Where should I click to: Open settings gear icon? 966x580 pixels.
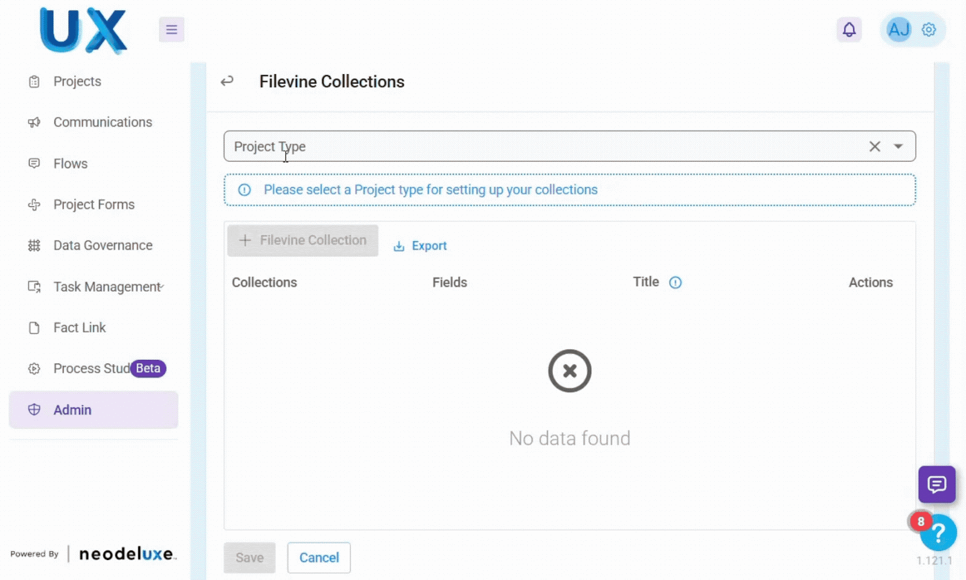coord(929,30)
